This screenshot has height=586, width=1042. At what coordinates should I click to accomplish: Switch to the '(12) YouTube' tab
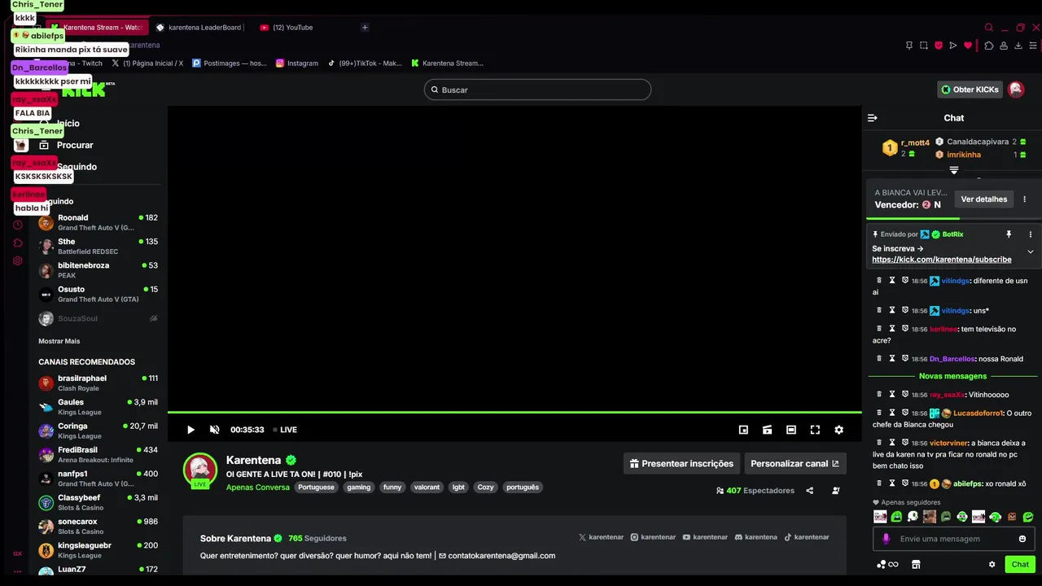click(x=287, y=28)
